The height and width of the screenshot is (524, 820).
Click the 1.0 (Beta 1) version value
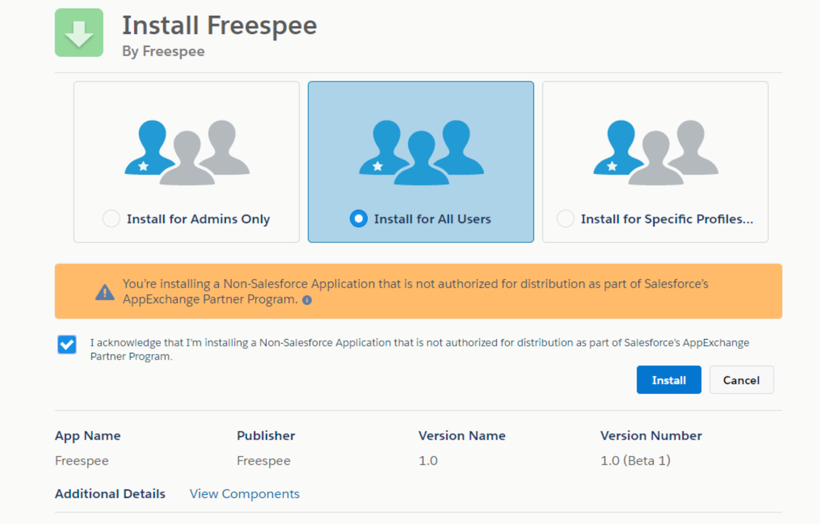pyautogui.click(x=635, y=461)
